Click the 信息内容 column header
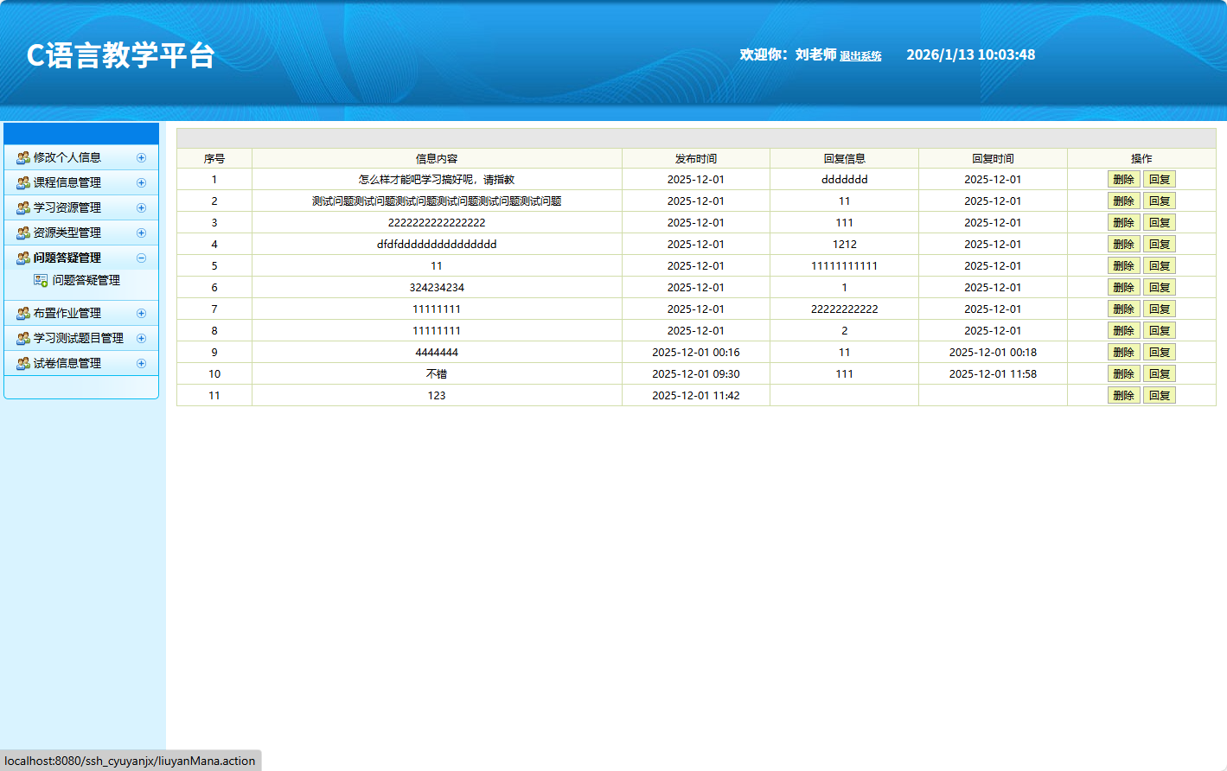This screenshot has width=1227, height=771. click(x=437, y=159)
